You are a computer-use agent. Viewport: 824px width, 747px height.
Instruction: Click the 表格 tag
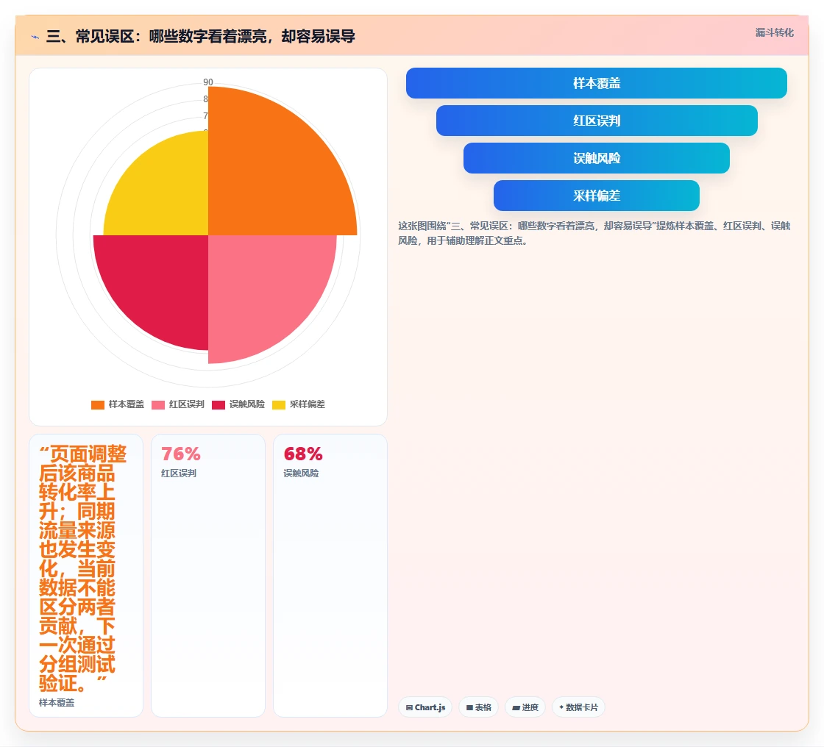478,707
